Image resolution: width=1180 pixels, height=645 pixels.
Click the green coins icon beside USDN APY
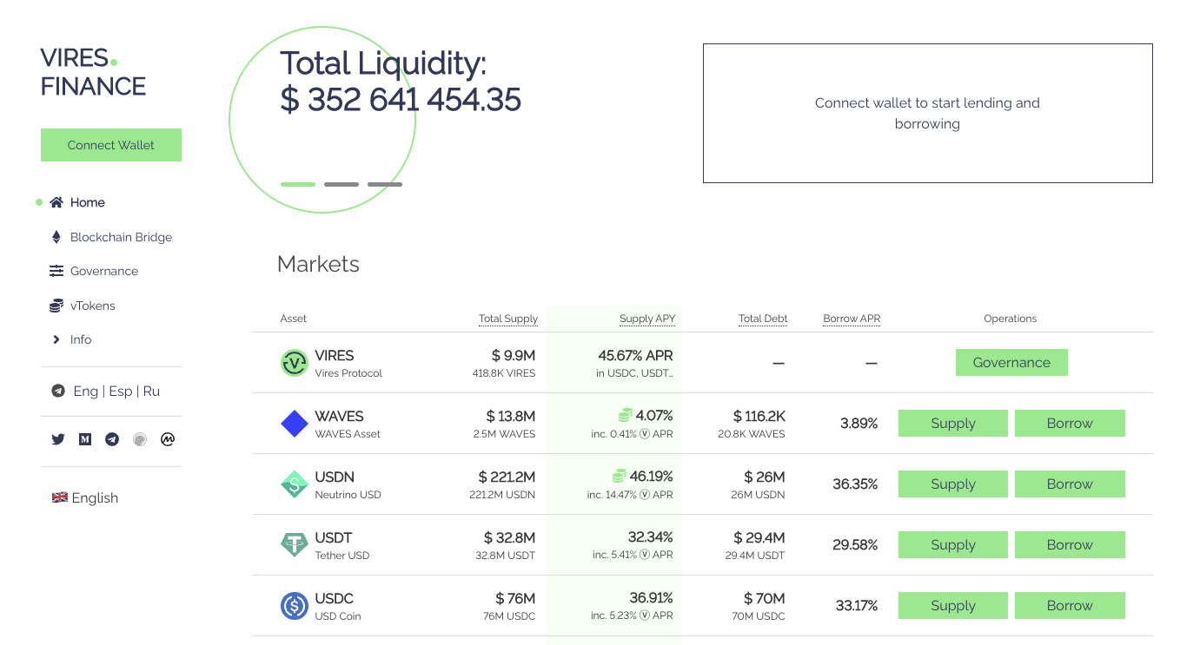[x=619, y=476]
